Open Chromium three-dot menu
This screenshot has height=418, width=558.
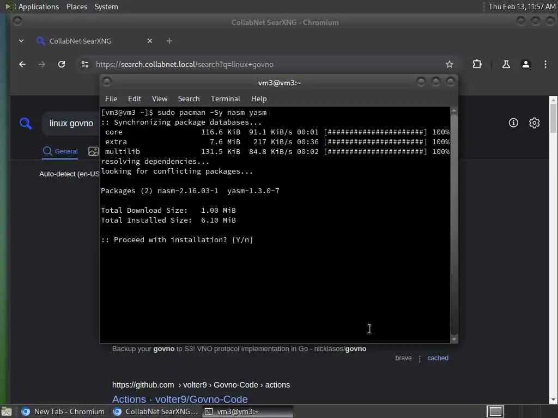[545, 64]
